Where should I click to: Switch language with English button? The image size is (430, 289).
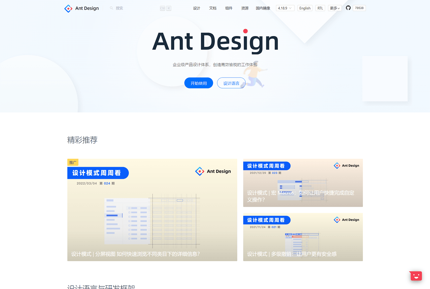[305, 8]
